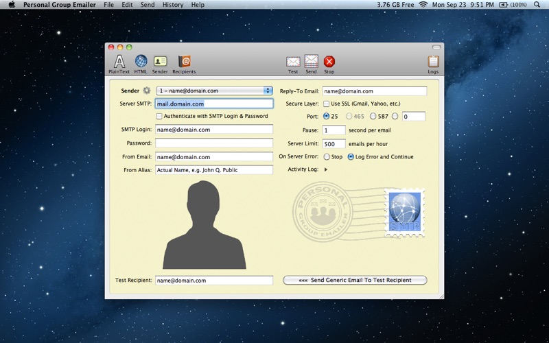Viewport: 549px width, 343px height.
Task: Click the gear icon next to Sender
Action: 146,91
